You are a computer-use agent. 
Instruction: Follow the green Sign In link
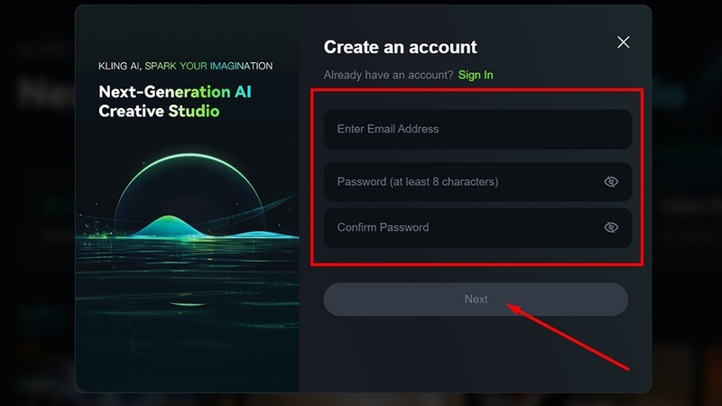point(476,75)
